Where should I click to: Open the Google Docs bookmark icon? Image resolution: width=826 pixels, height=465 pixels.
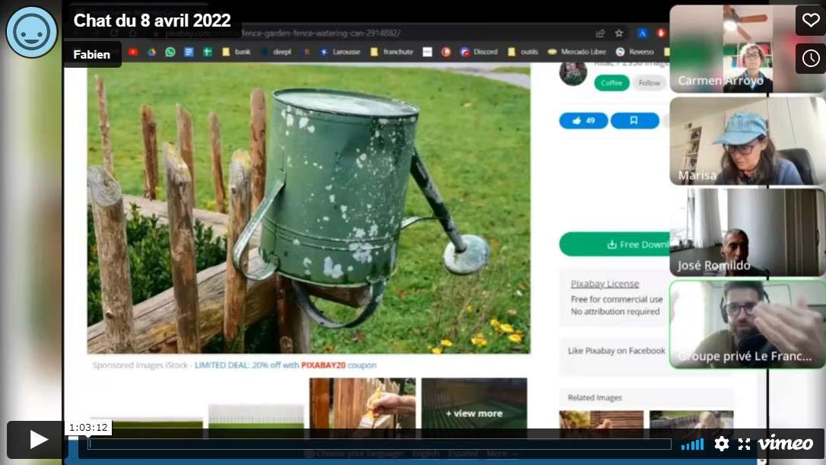(x=189, y=52)
